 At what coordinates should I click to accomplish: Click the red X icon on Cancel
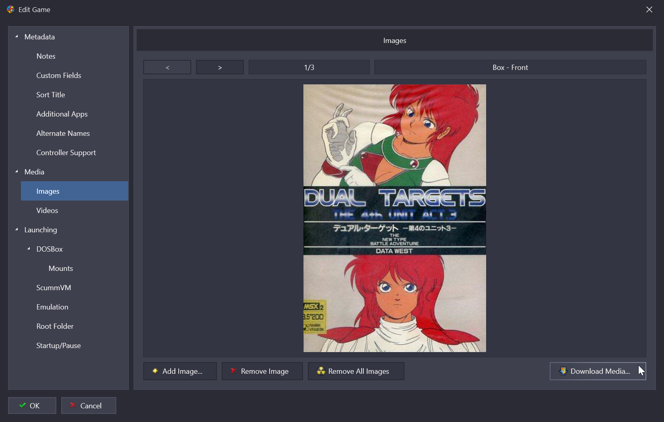(x=73, y=405)
